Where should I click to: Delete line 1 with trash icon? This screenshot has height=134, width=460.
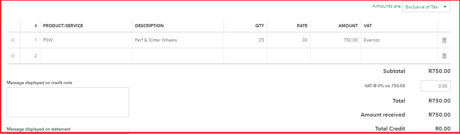[444, 40]
